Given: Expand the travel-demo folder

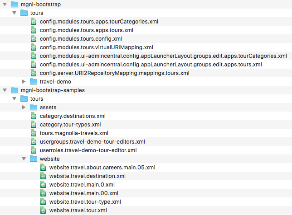Looking at the screenshot, I should click(24, 82).
